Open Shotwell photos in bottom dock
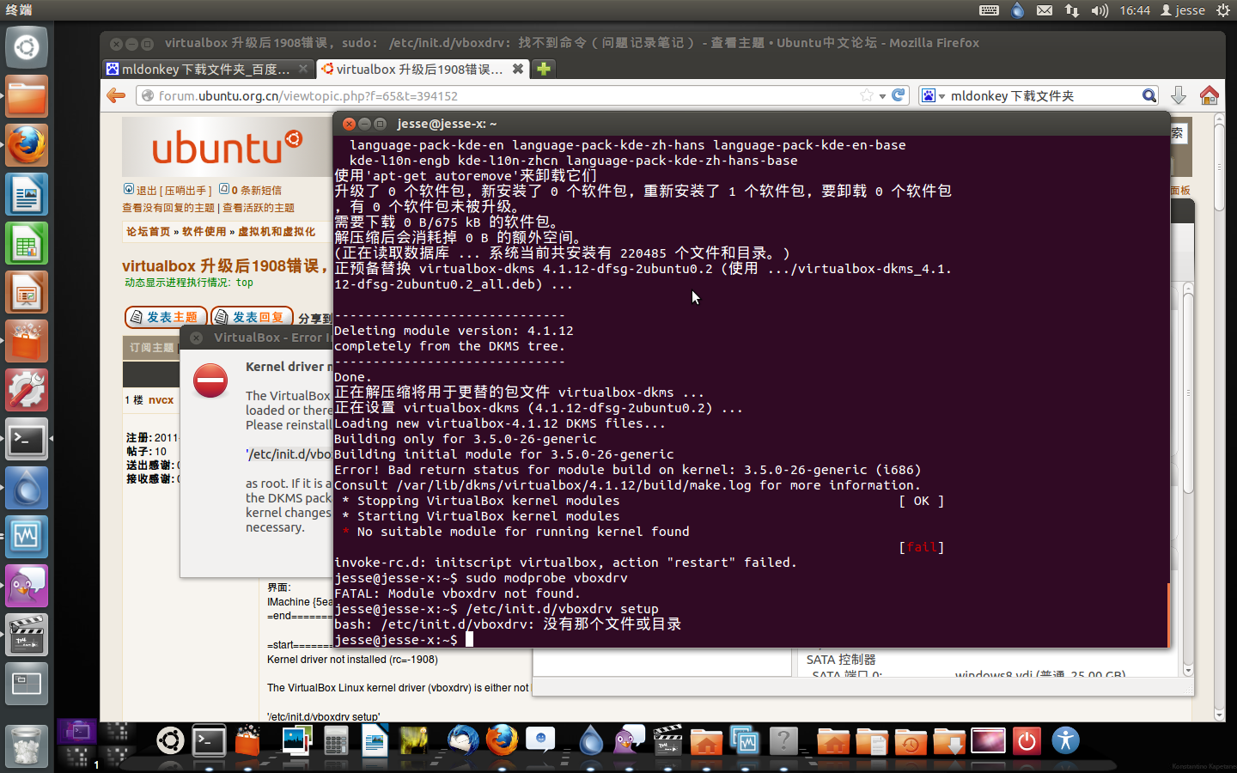This screenshot has height=773, width=1237. 297,740
